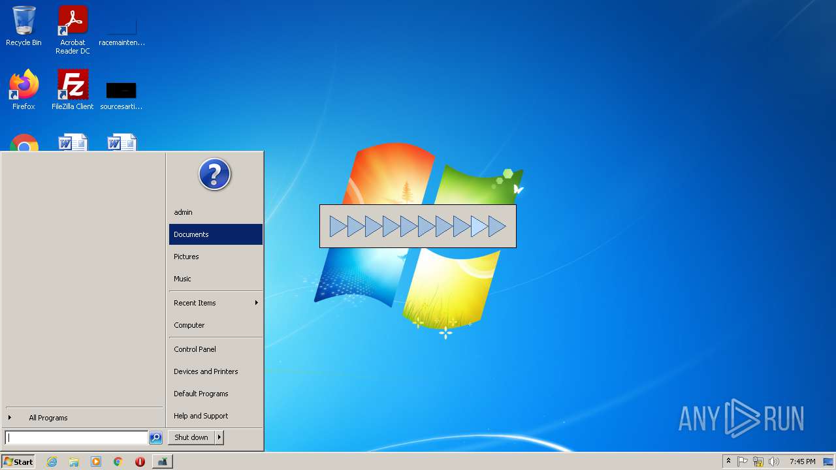
Task: Select the sourcesarti... desktop file
Action: pos(121,95)
